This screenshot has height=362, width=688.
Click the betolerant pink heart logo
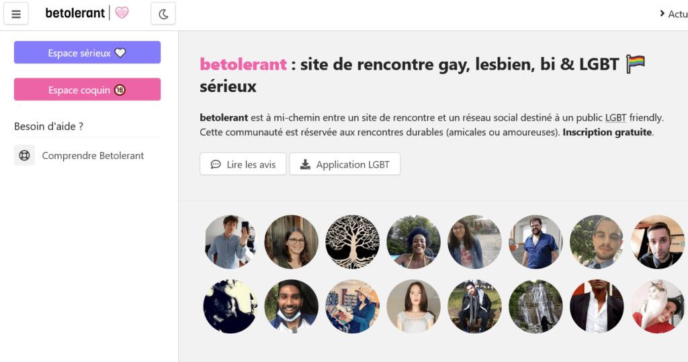tap(122, 13)
